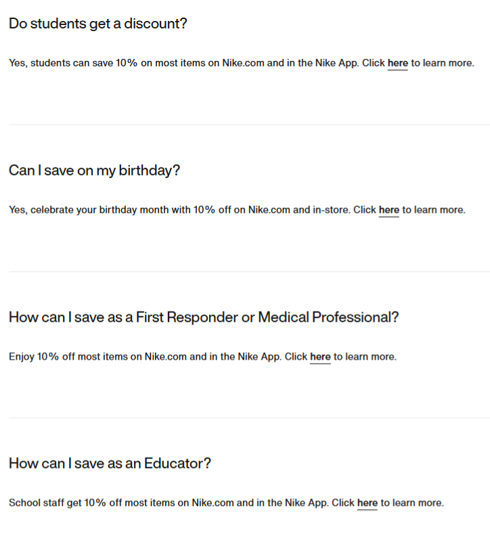Click 'How can I save as an Educator?' heading

(110, 463)
